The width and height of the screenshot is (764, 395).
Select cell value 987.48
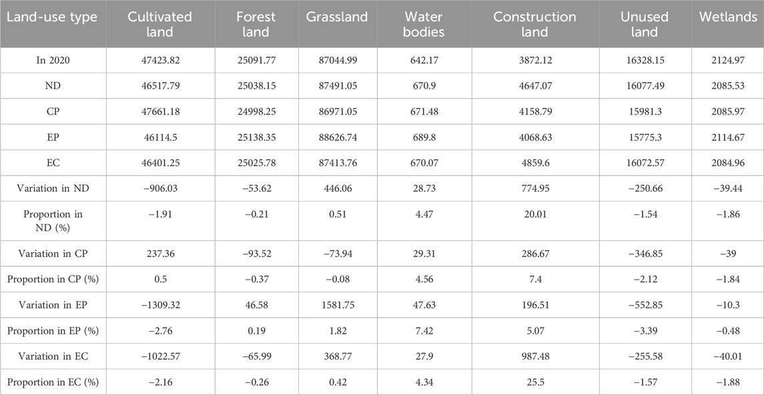coord(534,356)
